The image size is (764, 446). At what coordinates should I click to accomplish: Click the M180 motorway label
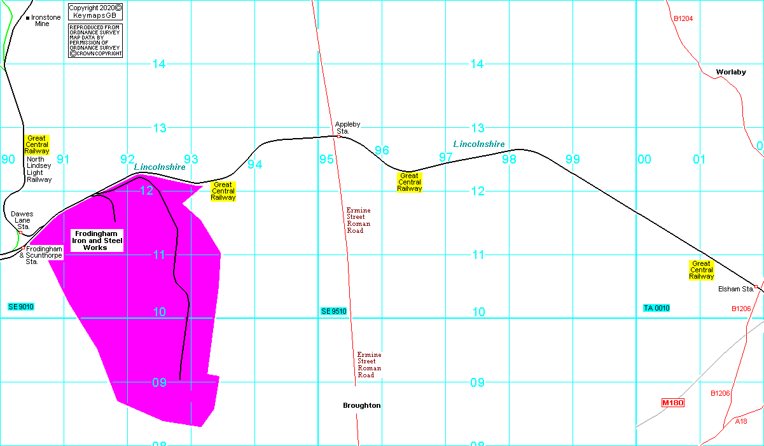[672, 403]
